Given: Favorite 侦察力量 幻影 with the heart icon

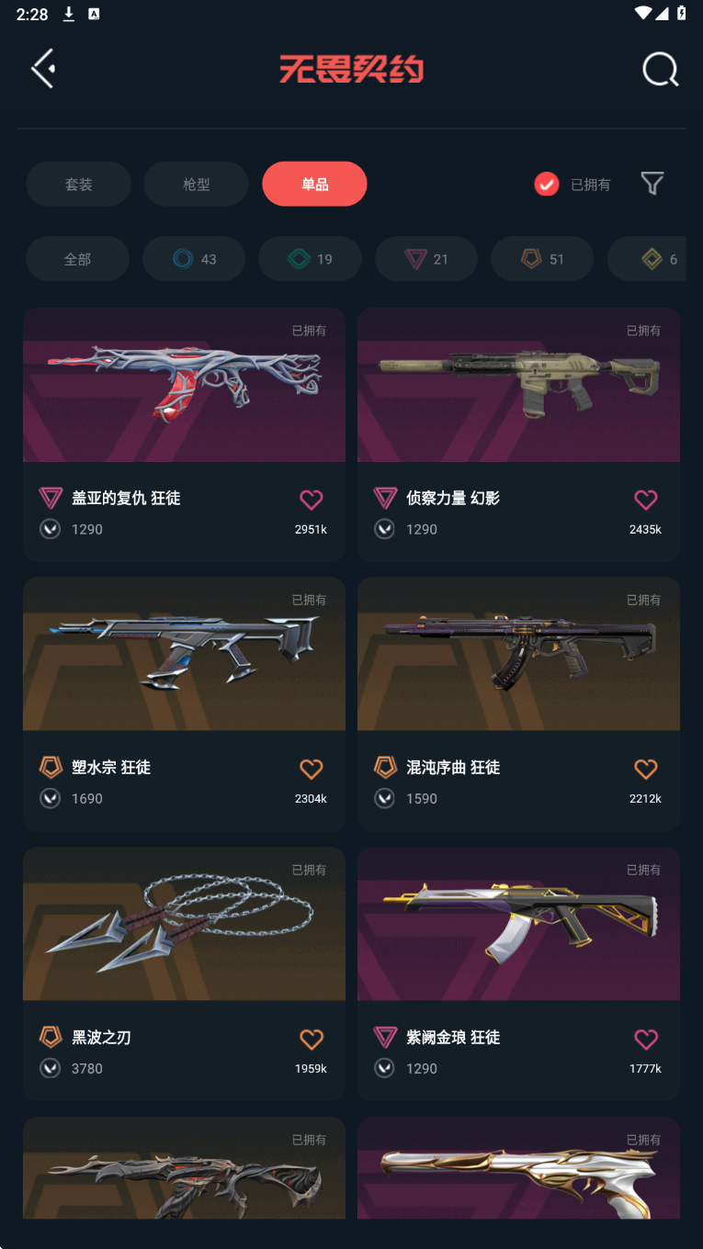Looking at the screenshot, I should pos(646,500).
